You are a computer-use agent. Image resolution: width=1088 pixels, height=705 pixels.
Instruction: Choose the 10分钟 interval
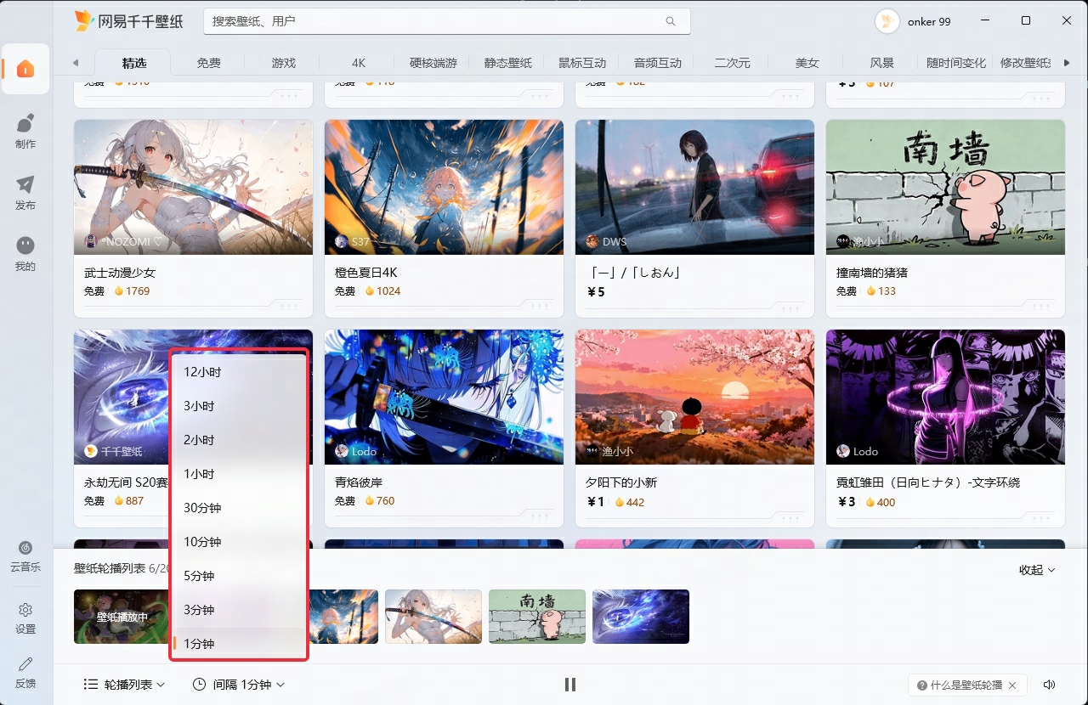click(x=239, y=542)
